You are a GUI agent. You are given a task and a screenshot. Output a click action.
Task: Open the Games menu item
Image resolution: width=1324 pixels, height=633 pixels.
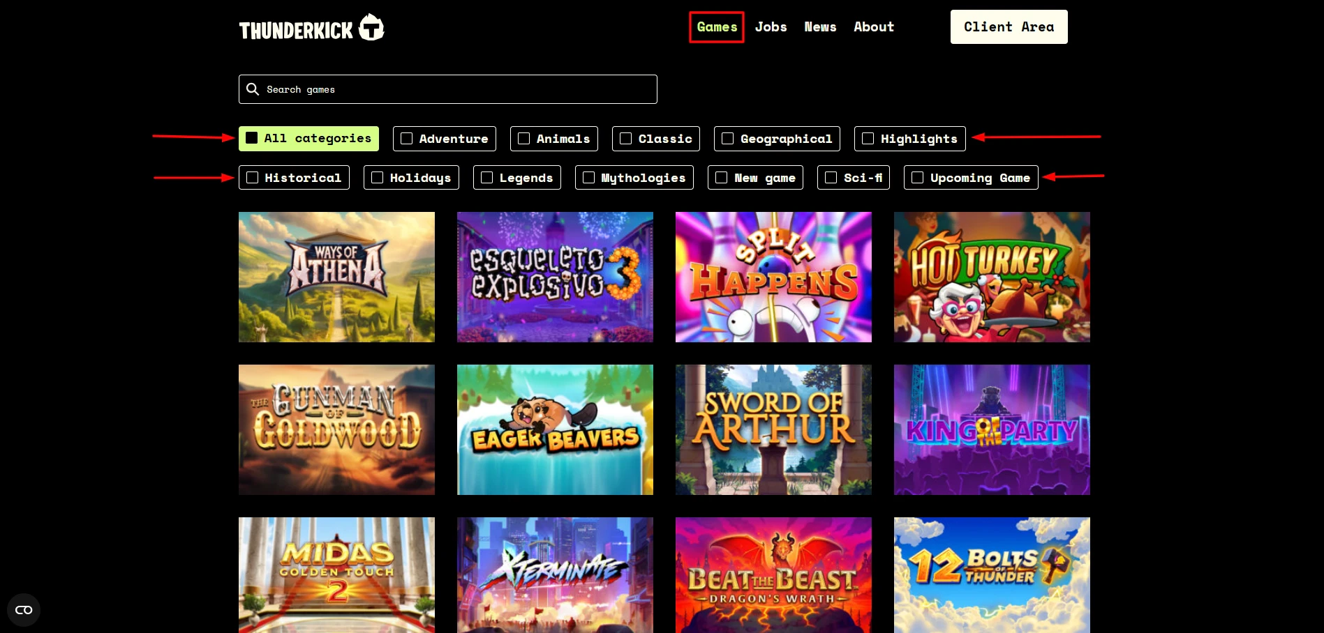717,27
